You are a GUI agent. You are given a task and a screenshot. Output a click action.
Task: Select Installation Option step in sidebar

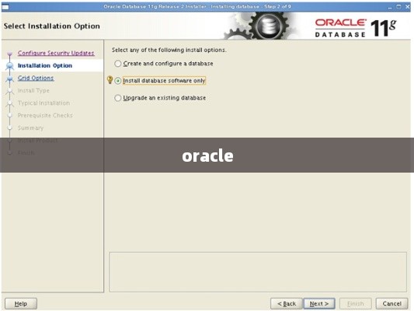[45, 65]
